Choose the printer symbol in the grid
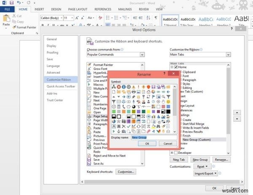The image size is (253, 195). 134,92
